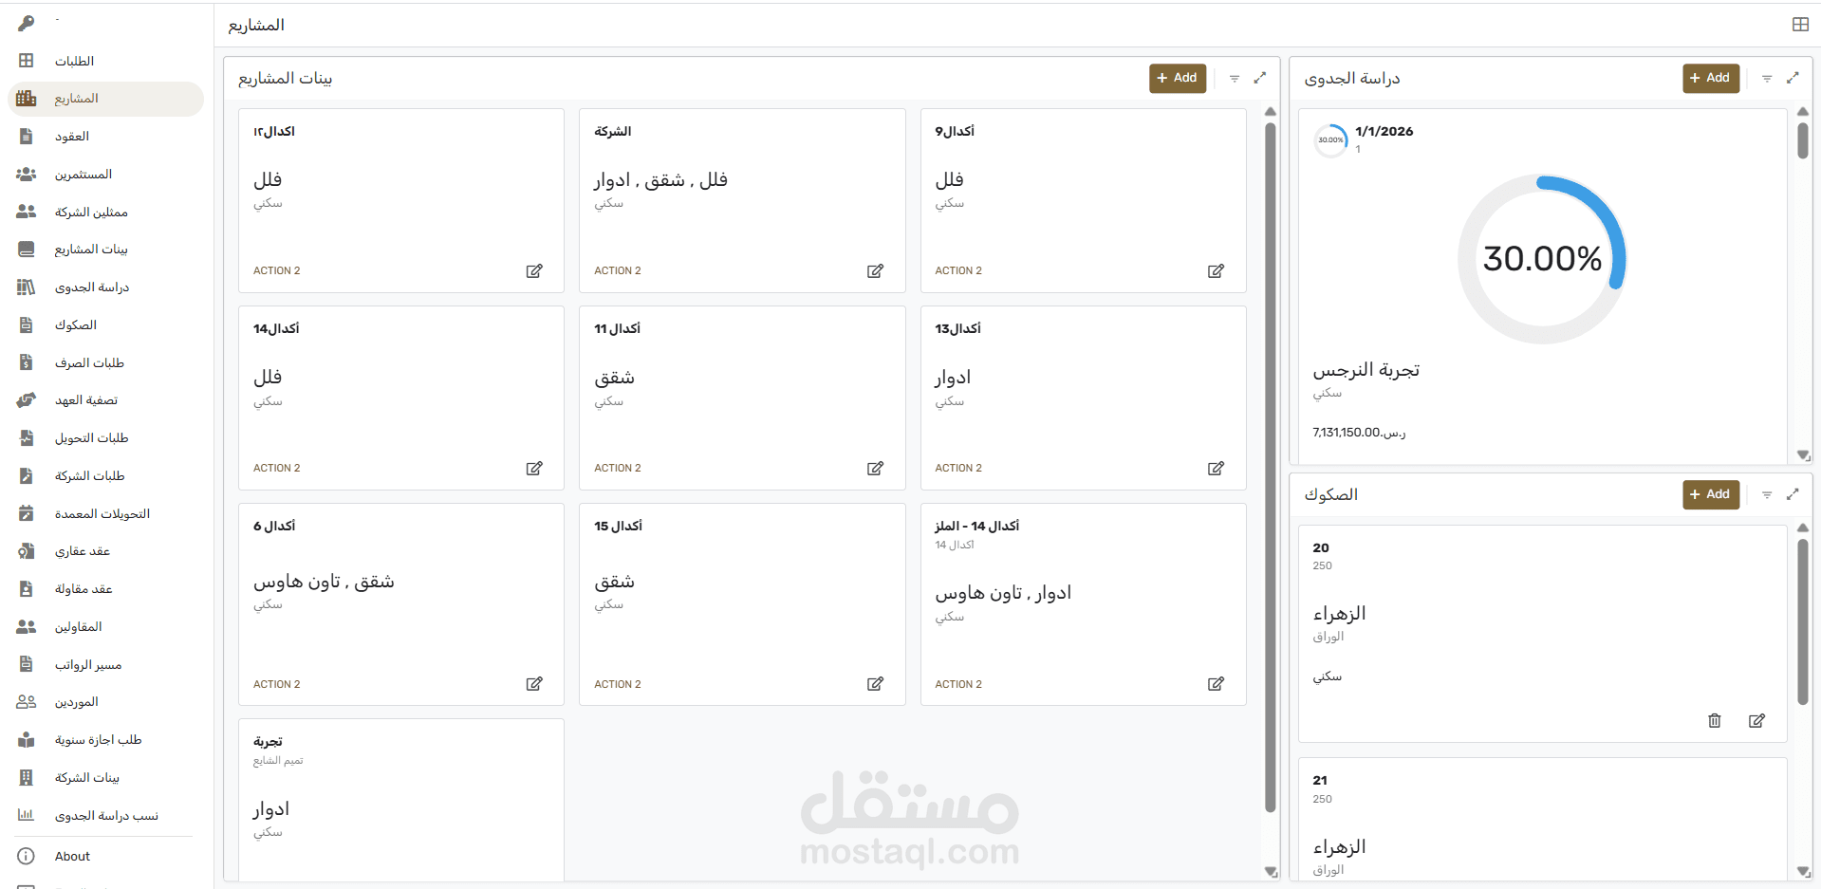This screenshot has width=1821, height=889.
Task: Click ACTION 2 on أكدال 15 card
Action: point(618,684)
